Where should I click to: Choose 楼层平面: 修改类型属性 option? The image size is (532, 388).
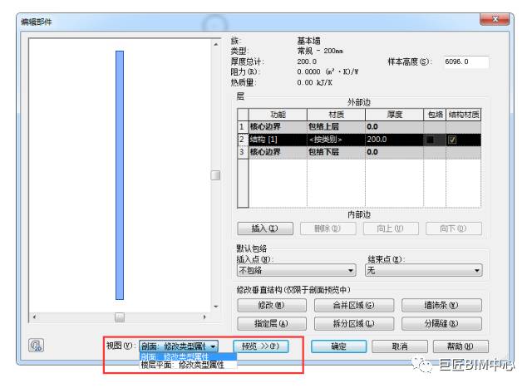coord(188,365)
